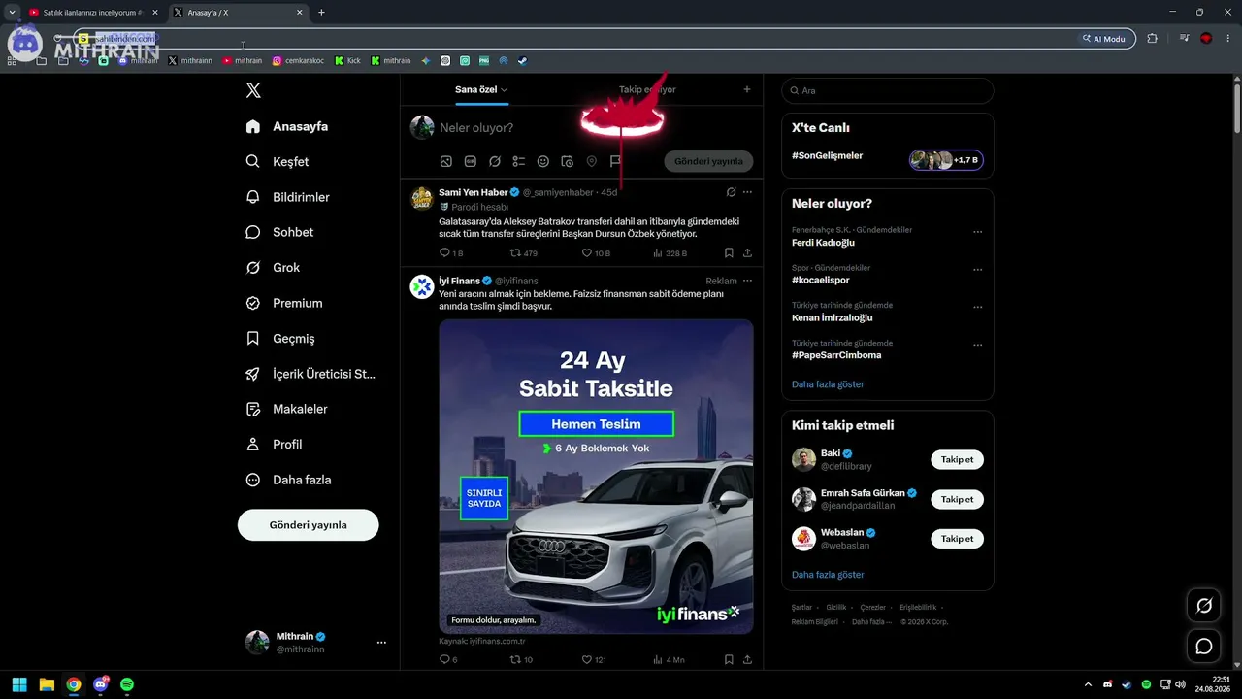The height and width of the screenshot is (699, 1242).
Task: Reply to the Sami Yen Haber post
Action: pyautogui.click(x=445, y=252)
